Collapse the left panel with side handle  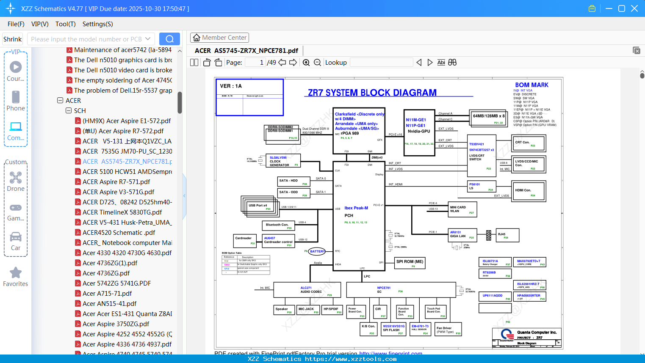[184, 196]
